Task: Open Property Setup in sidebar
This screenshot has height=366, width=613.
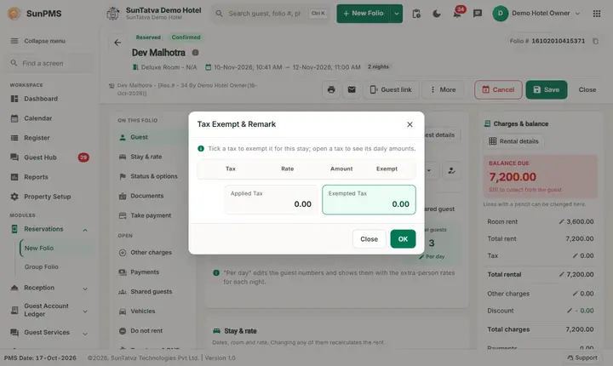Action: coord(48,197)
